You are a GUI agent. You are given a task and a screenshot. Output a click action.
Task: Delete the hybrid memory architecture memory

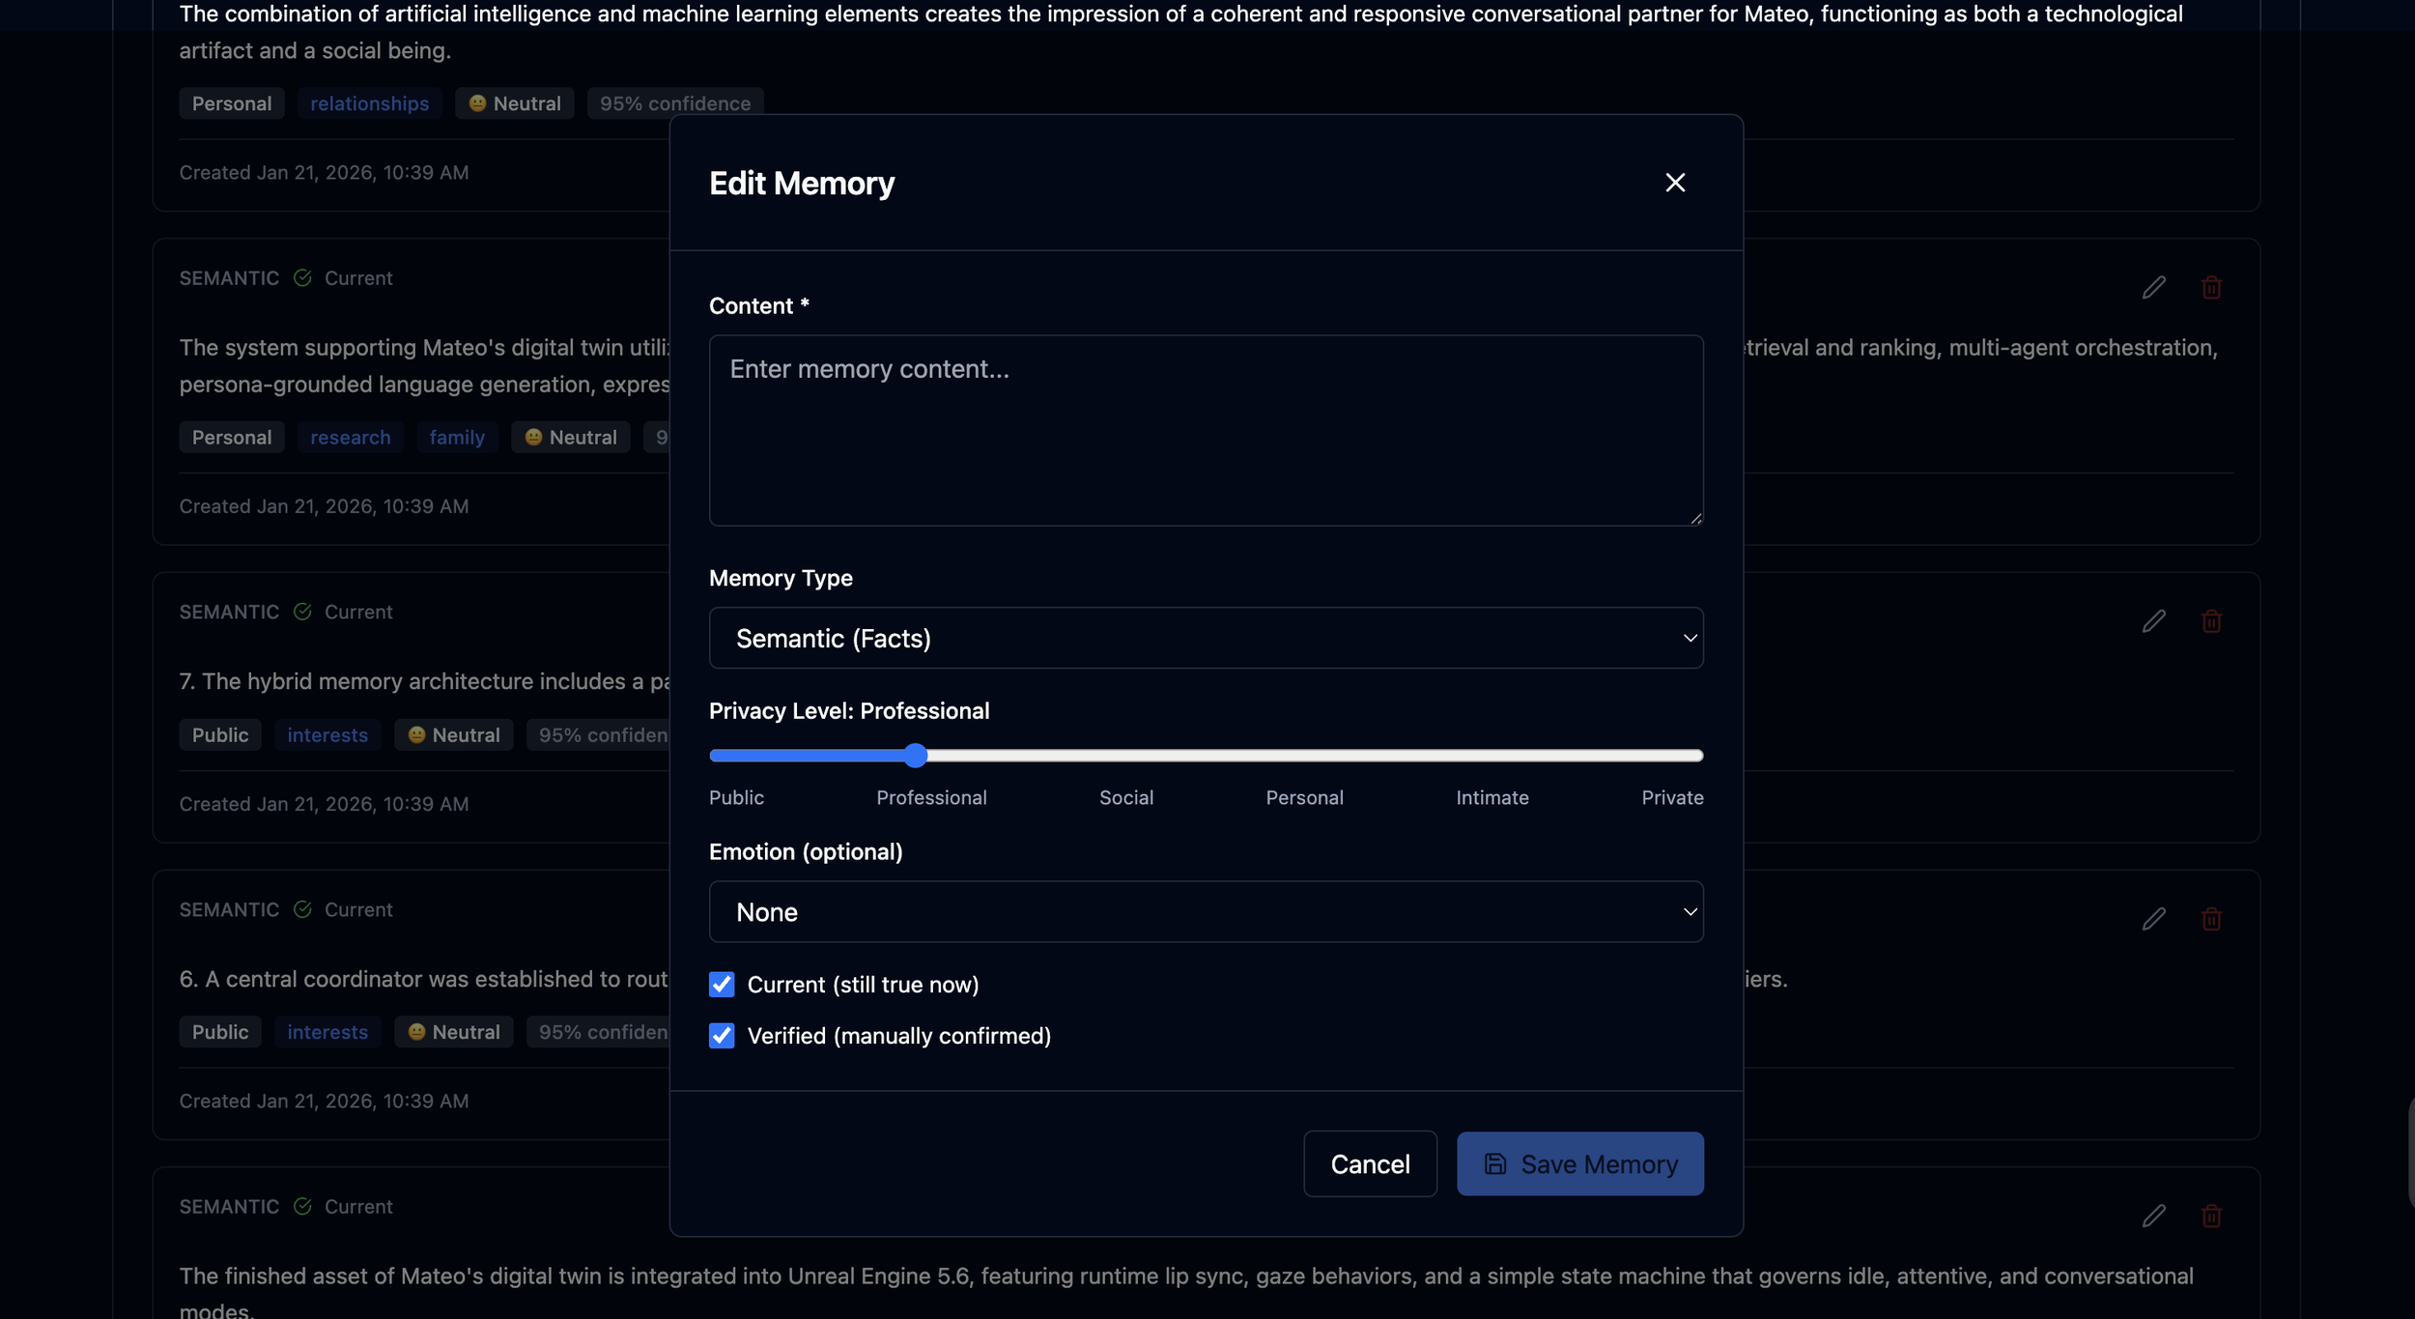(x=2211, y=621)
